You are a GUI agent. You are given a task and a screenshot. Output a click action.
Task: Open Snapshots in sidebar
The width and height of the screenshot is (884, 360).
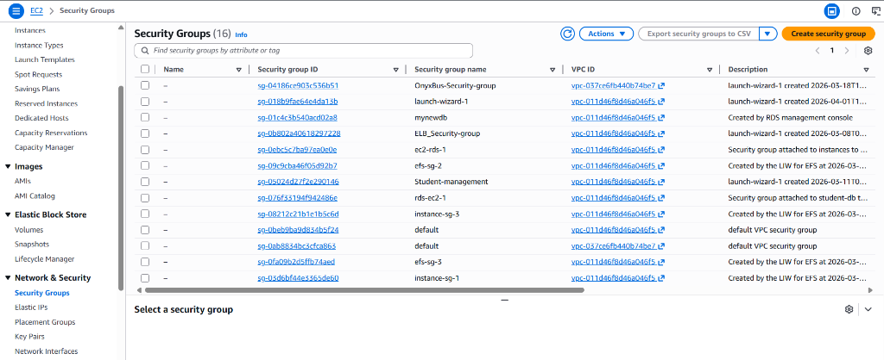pyautogui.click(x=32, y=244)
